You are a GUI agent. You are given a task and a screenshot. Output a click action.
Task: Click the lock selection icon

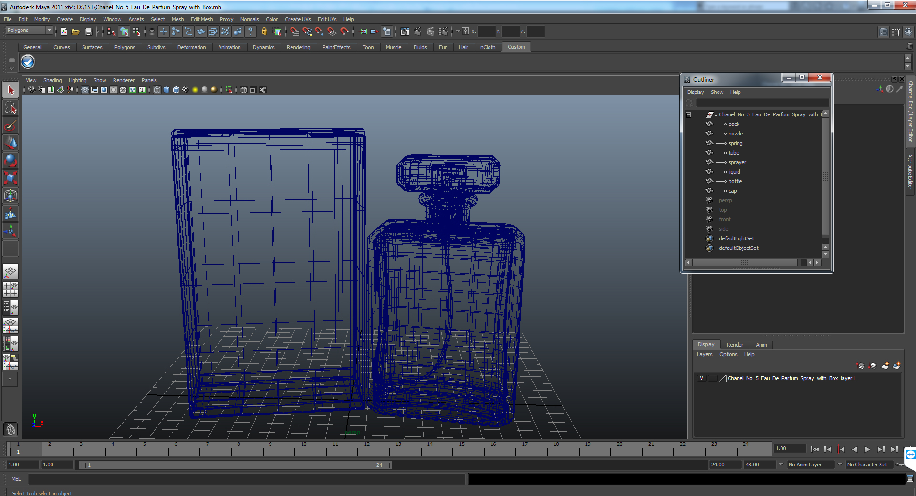(264, 31)
